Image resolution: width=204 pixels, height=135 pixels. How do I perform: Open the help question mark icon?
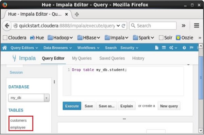[x=184, y=48]
